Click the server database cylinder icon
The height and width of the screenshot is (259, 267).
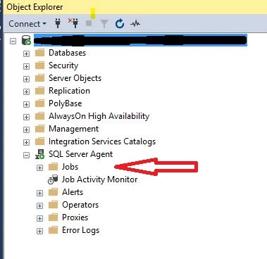pos(26,40)
